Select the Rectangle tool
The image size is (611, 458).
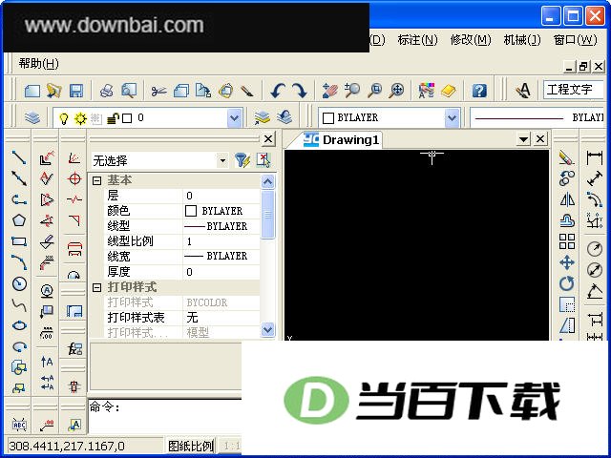pyautogui.click(x=19, y=241)
